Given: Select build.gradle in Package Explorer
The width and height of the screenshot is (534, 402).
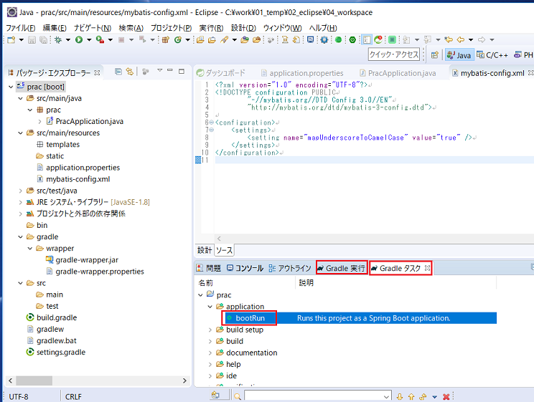Looking at the screenshot, I should (x=57, y=317).
